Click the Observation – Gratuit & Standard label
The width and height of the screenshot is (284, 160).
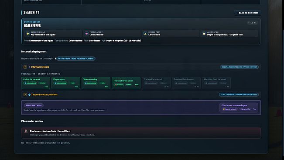coord(41,74)
